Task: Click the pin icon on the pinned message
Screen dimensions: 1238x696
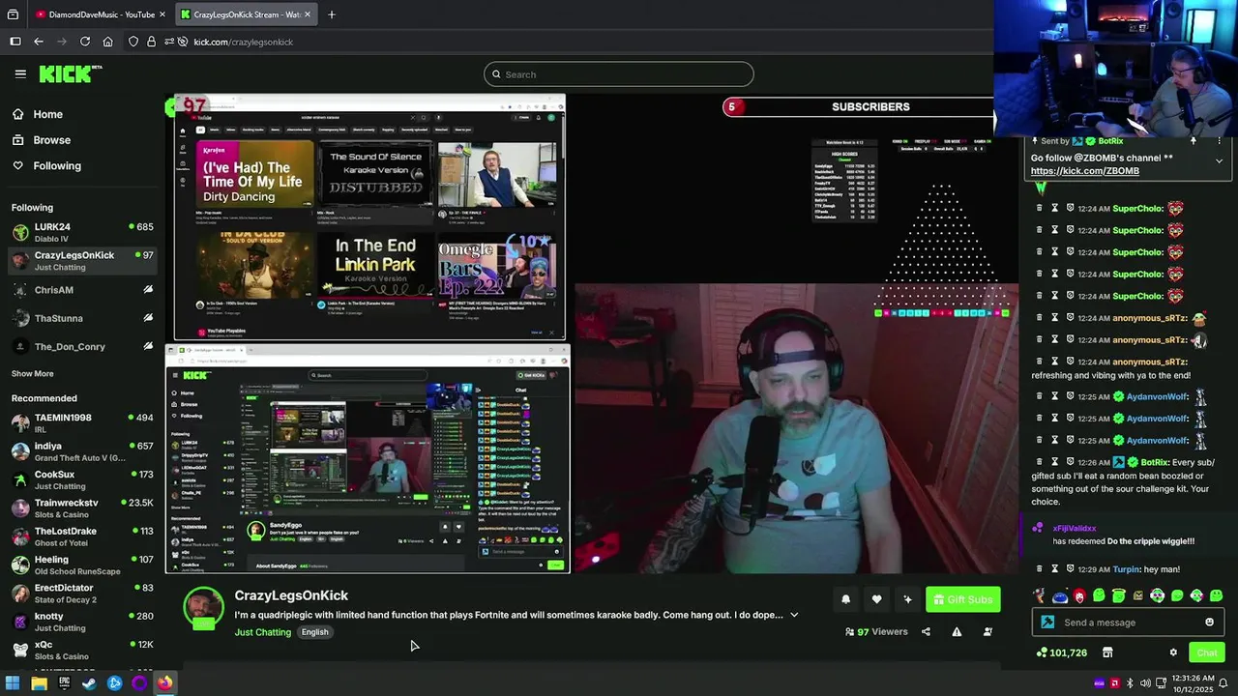Action: (x=1193, y=141)
